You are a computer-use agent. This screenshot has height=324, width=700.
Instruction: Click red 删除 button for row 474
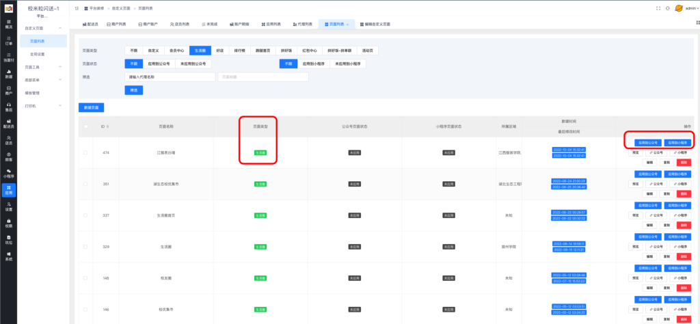point(683,162)
